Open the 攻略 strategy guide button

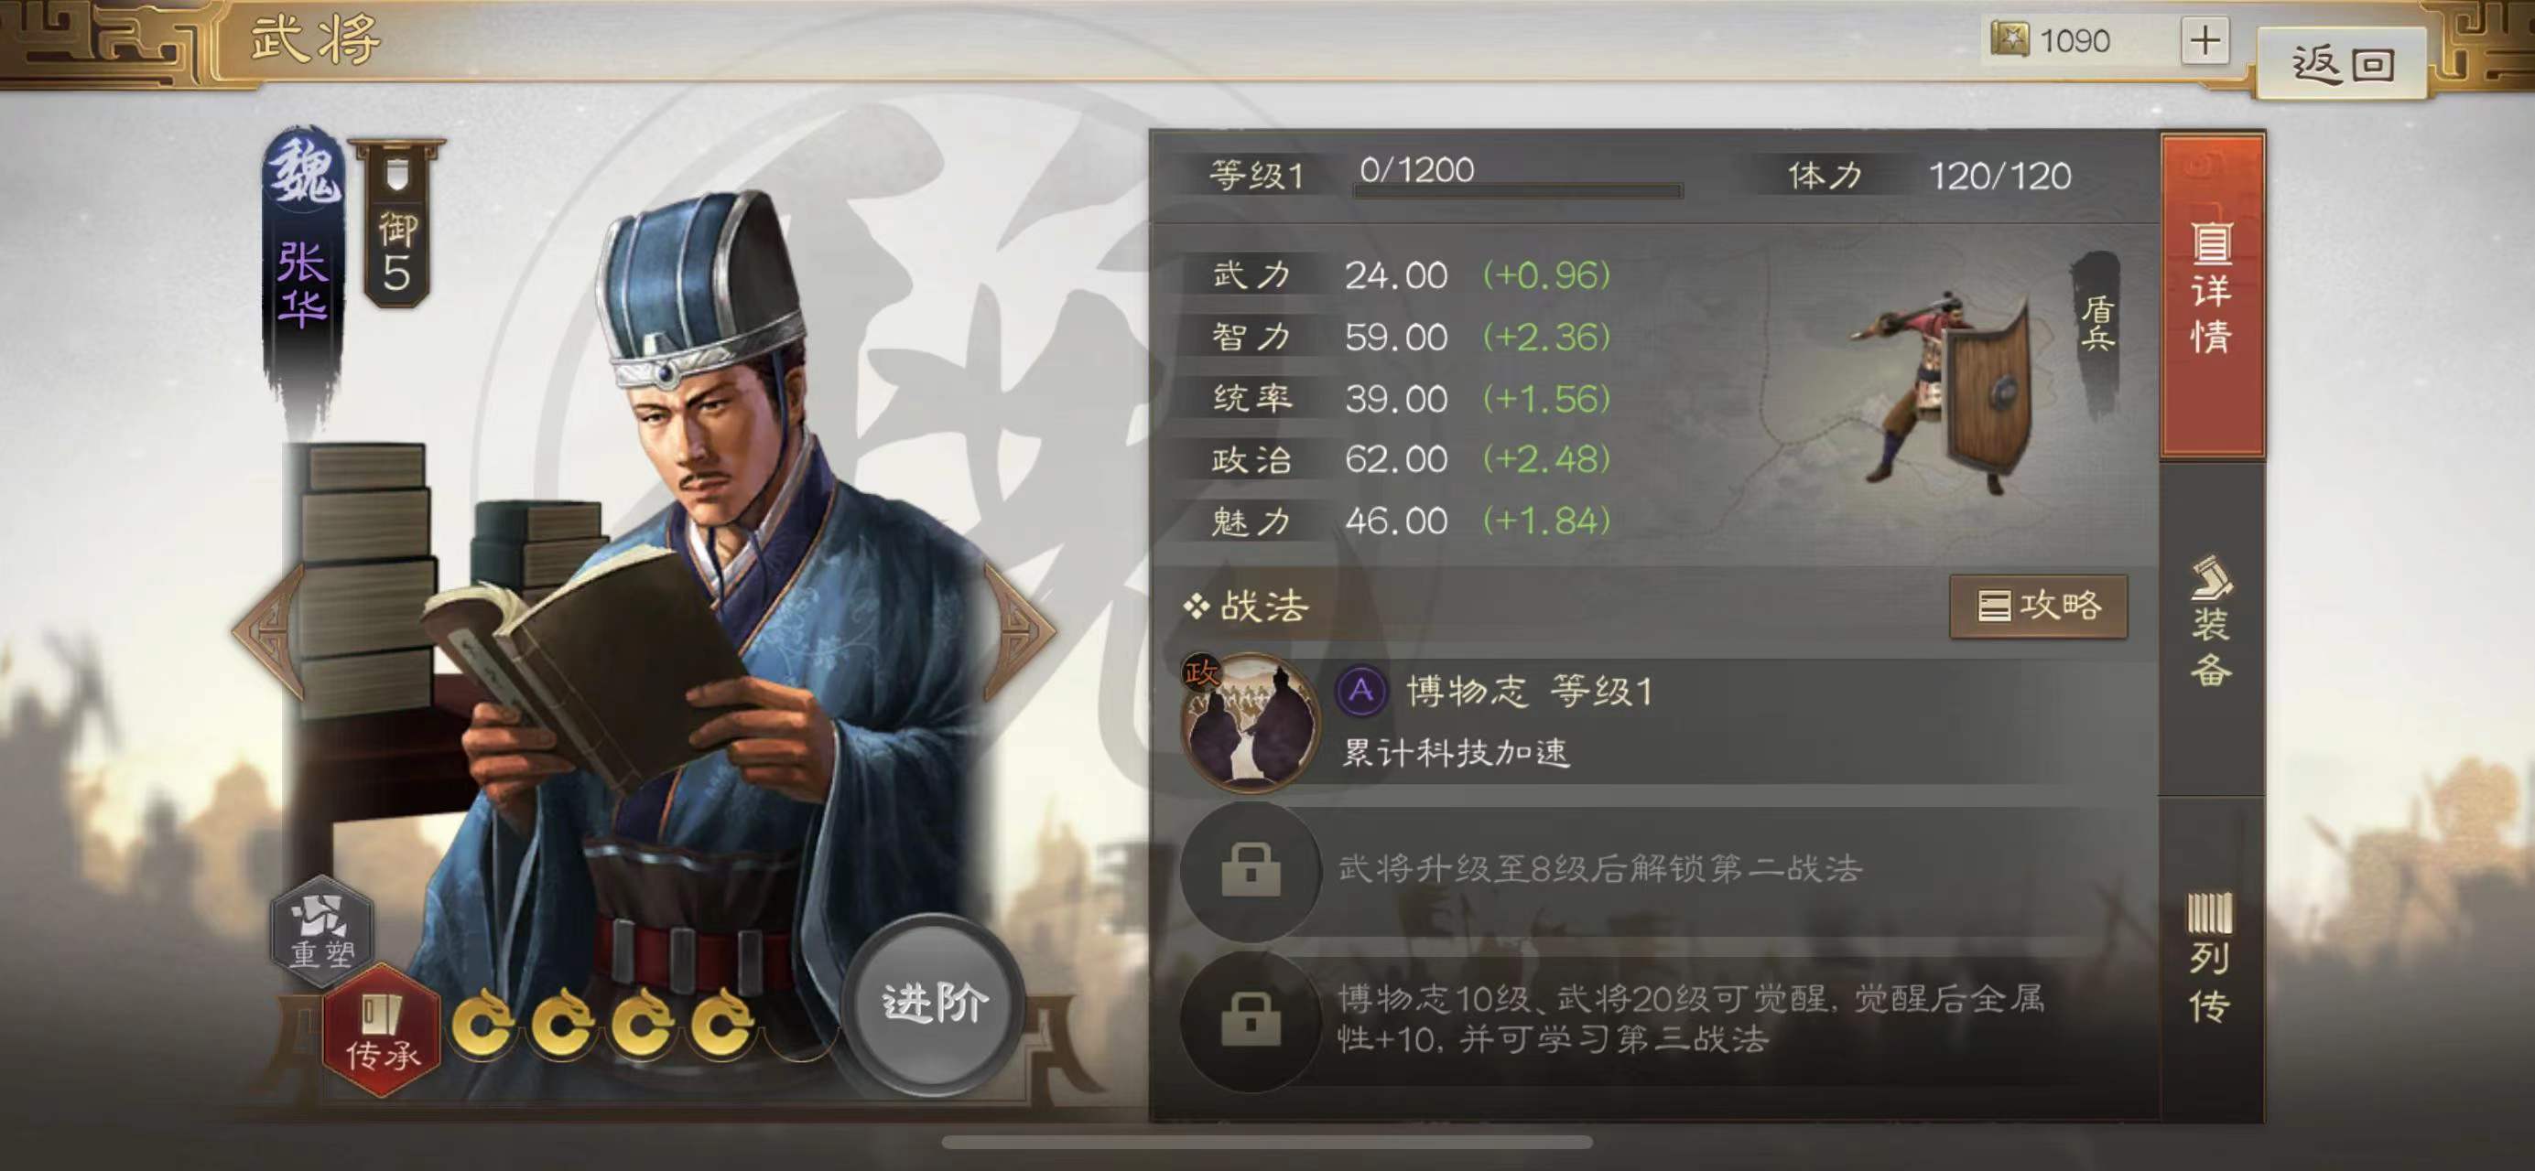pyautogui.click(x=2038, y=606)
